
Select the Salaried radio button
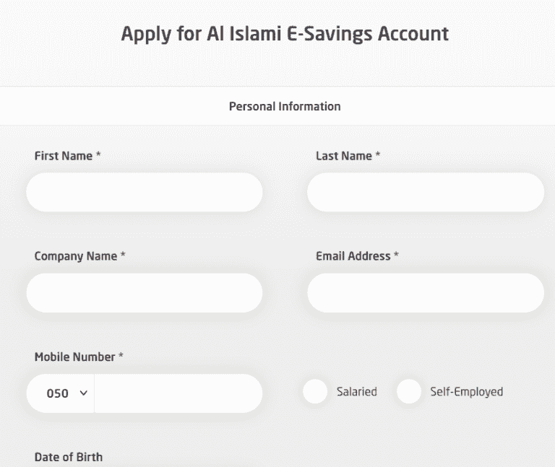tap(315, 391)
